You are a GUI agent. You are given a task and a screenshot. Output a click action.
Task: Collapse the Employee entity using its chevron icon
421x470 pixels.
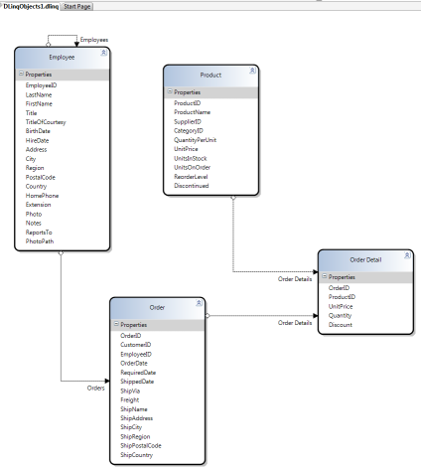[x=103, y=53]
